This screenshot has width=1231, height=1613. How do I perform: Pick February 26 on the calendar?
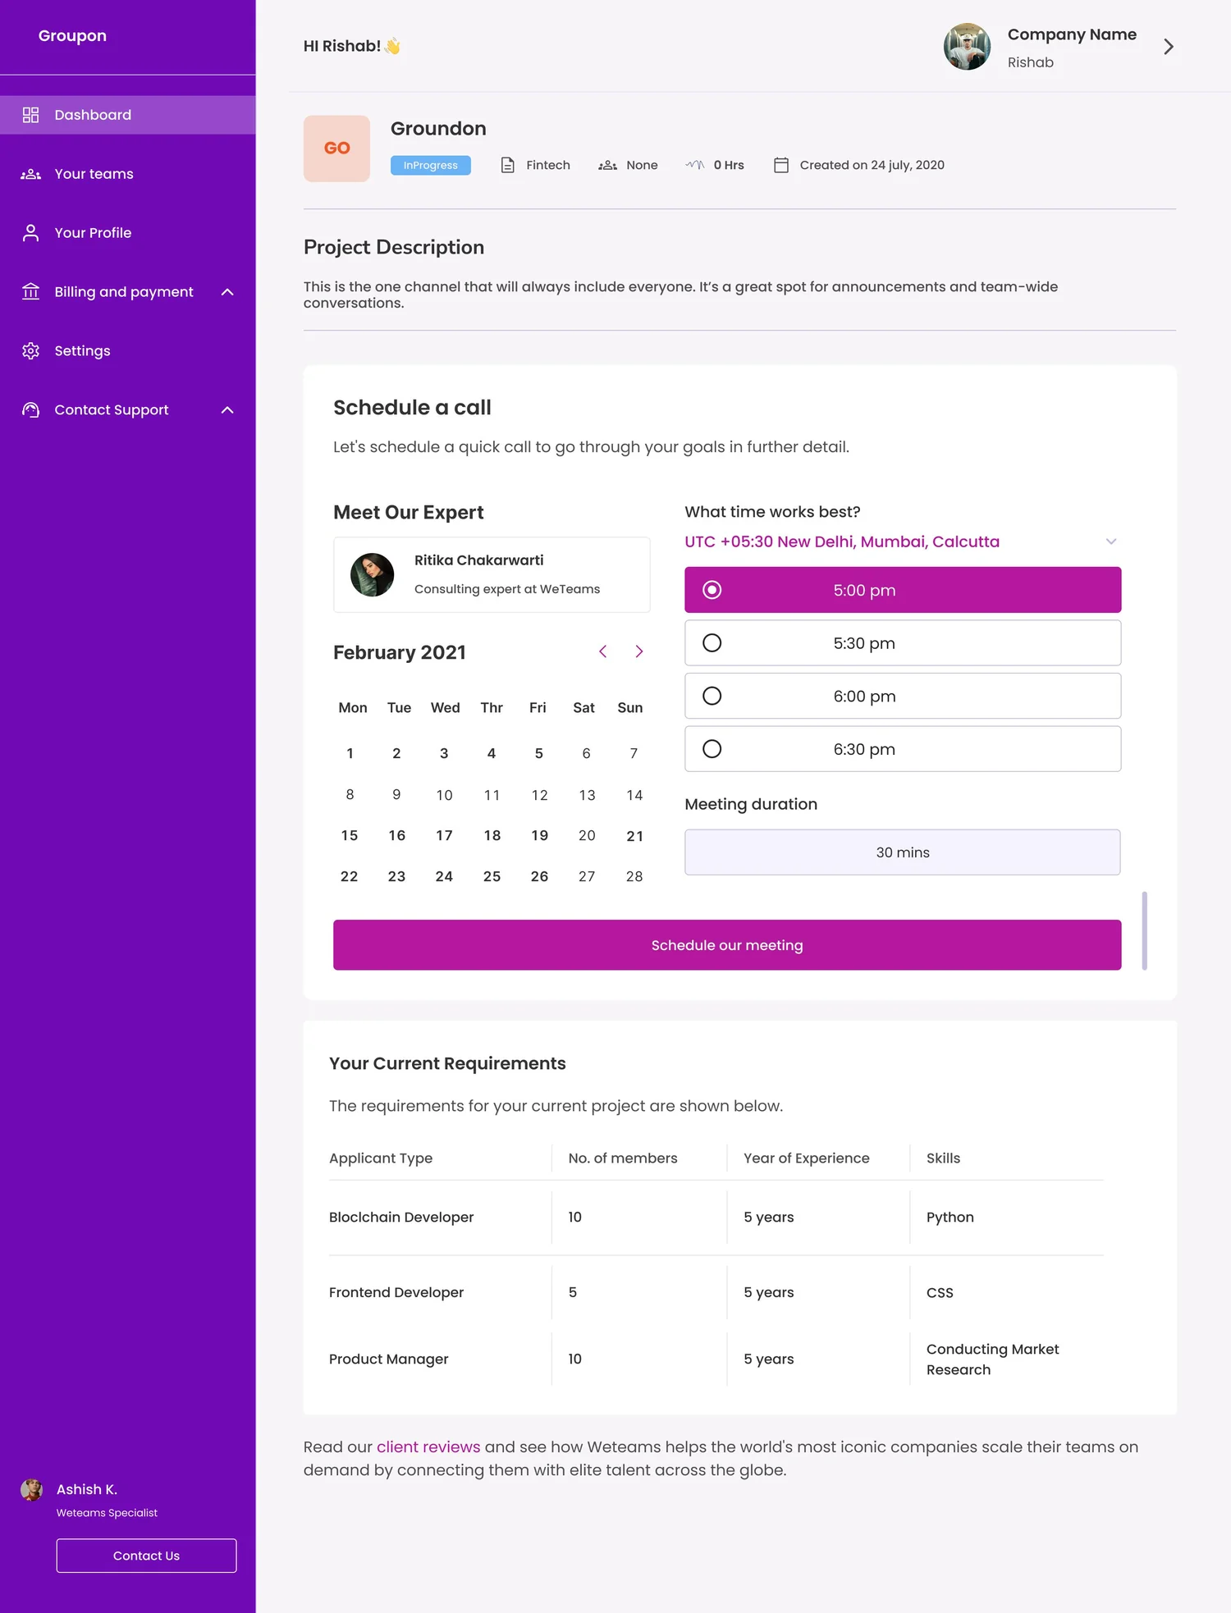539,876
